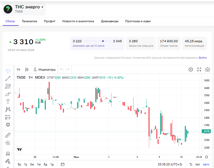214x168 pixels.
Task: Take a chart snapshot with camera icon
Action: [208, 69]
